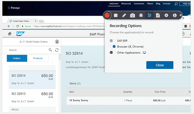Viewport: 194px width, 114px height.
Task: Toggle the SAP ERP recording switch
Action: (113, 41)
